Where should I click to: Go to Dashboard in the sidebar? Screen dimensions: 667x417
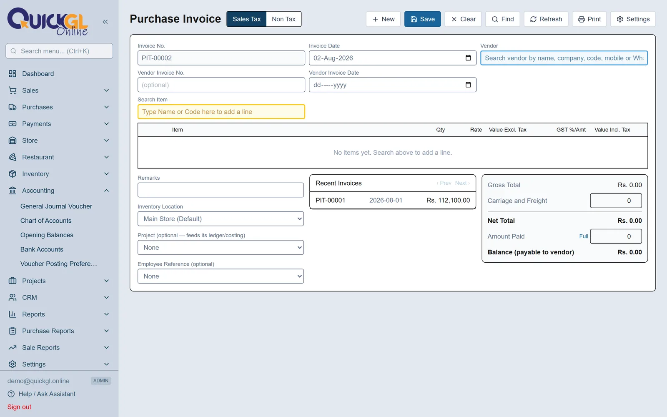coord(38,74)
